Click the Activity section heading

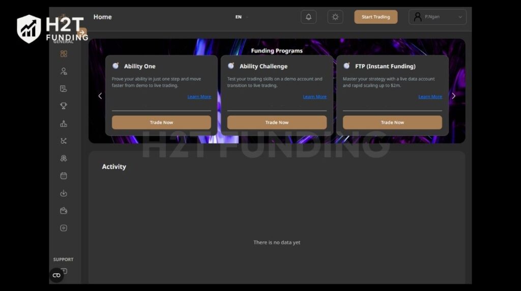(x=114, y=167)
